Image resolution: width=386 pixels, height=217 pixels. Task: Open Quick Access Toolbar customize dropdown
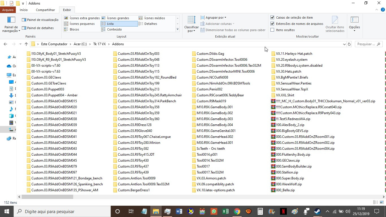[x=23, y=3]
